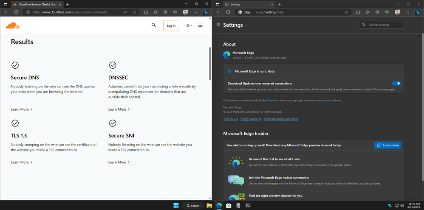The width and height of the screenshot is (424, 210).
Task: Click the Search settings field
Action: click(x=381, y=25)
